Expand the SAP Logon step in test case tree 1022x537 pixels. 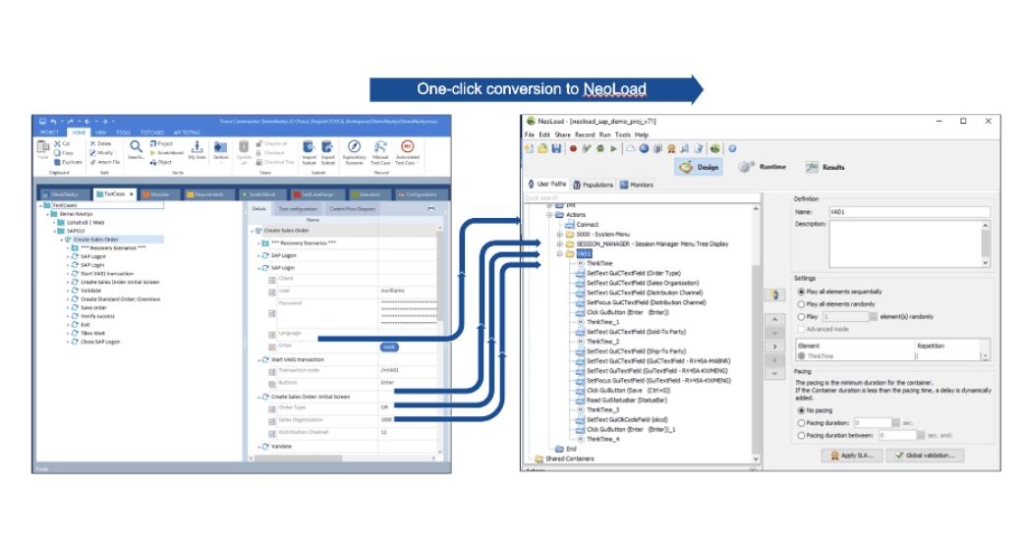coord(70,256)
